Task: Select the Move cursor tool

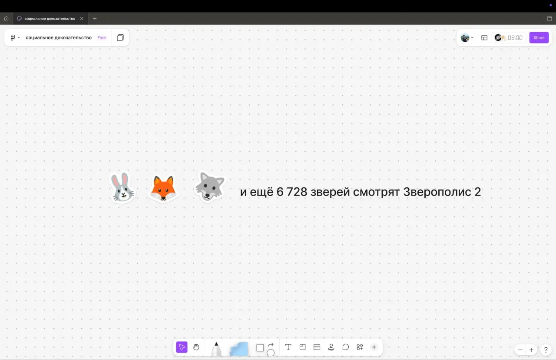Action: (182, 347)
